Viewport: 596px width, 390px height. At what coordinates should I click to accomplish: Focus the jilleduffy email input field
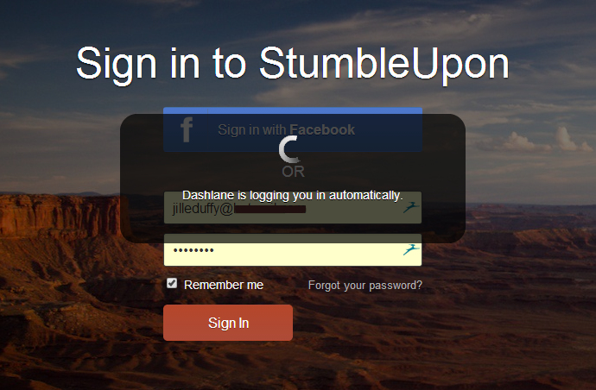point(293,207)
